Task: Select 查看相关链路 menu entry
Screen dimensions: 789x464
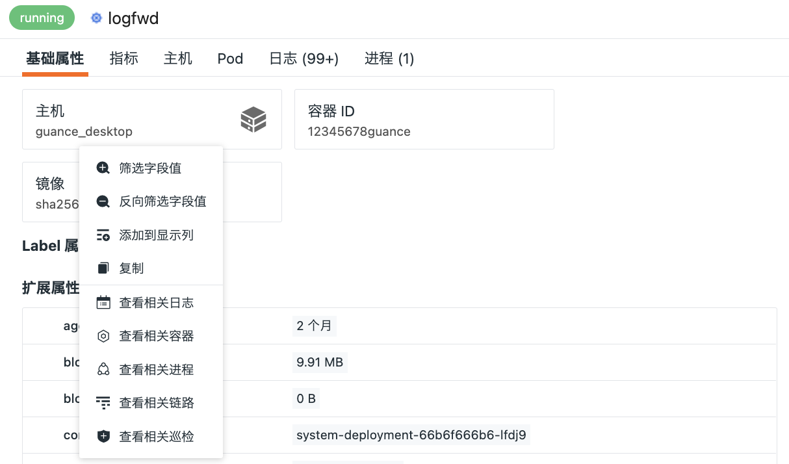Action: point(156,403)
